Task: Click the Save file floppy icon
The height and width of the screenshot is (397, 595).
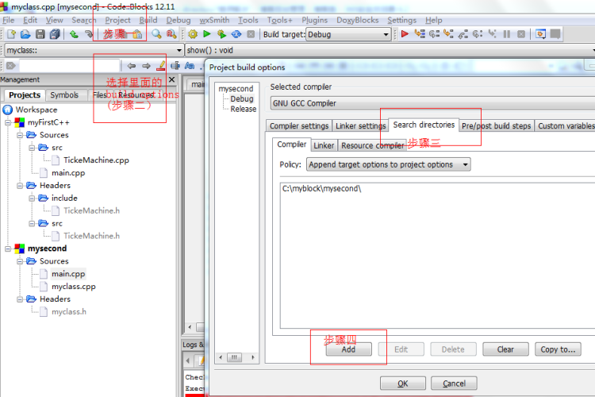Action: click(40, 34)
